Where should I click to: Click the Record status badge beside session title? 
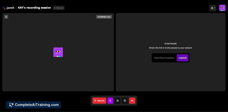click(59, 8)
